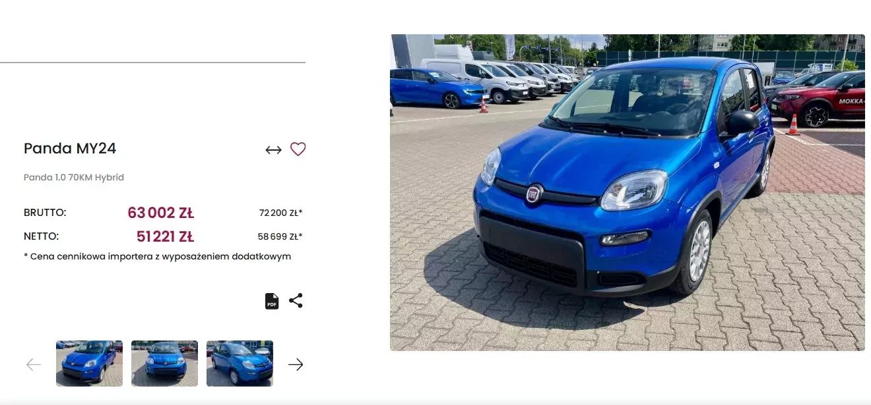Click the Fiat badge in main photo

pos(534,194)
